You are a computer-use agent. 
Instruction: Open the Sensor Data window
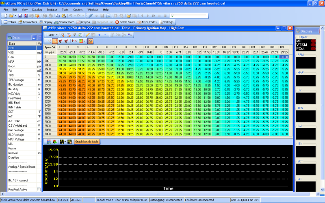pos(65,22)
